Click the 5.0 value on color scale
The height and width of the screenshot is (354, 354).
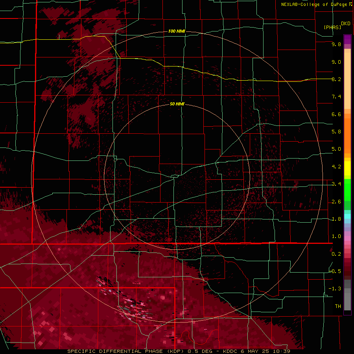point(336,149)
